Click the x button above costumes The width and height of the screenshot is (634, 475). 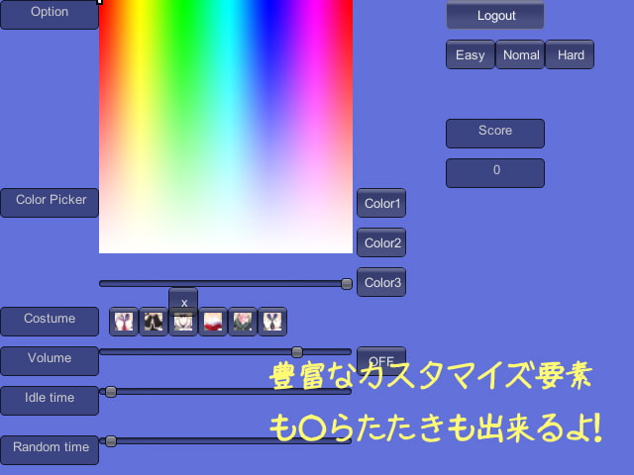(x=183, y=300)
